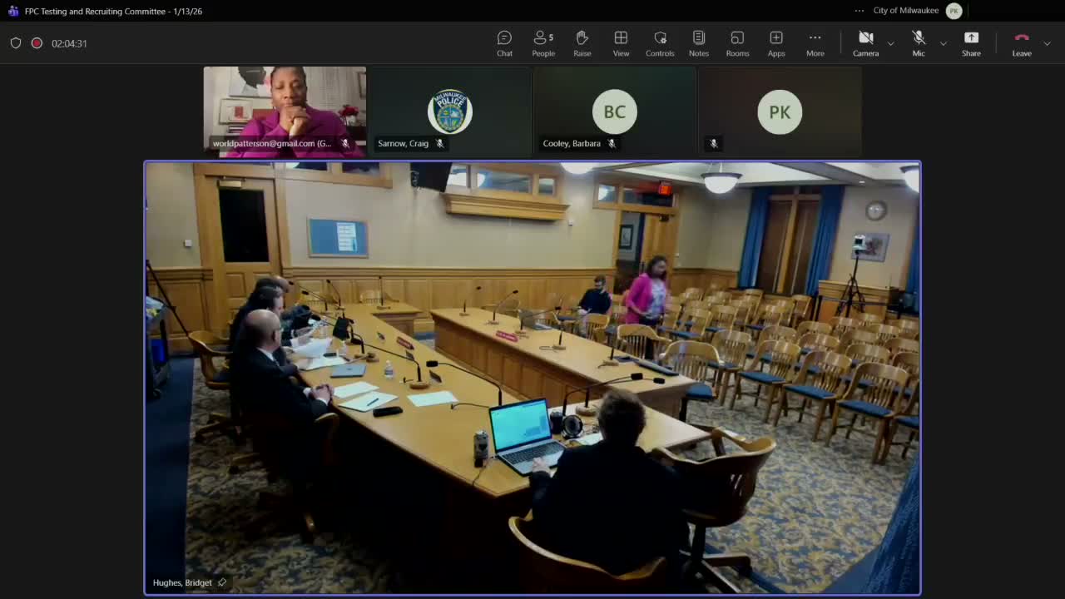The width and height of the screenshot is (1065, 599).
Task: Expand Camera device options arrow
Action: point(890,43)
